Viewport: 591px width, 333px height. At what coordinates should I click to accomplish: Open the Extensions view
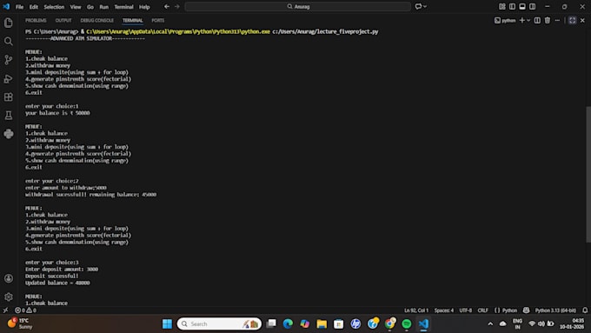click(9, 97)
